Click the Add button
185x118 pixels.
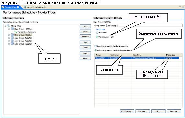(x=85, y=26)
